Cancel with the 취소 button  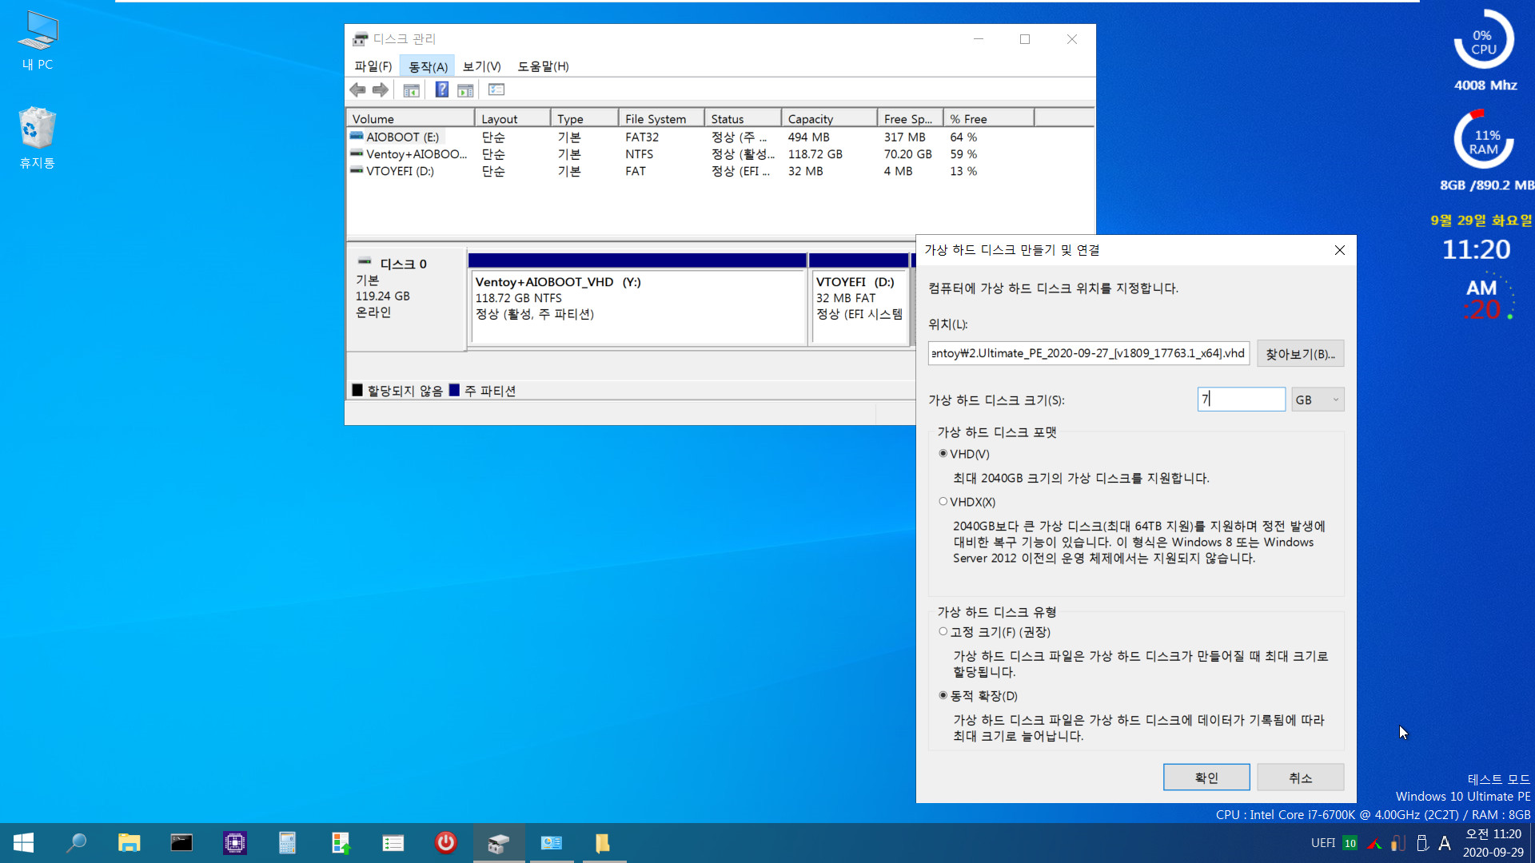(x=1300, y=777)
